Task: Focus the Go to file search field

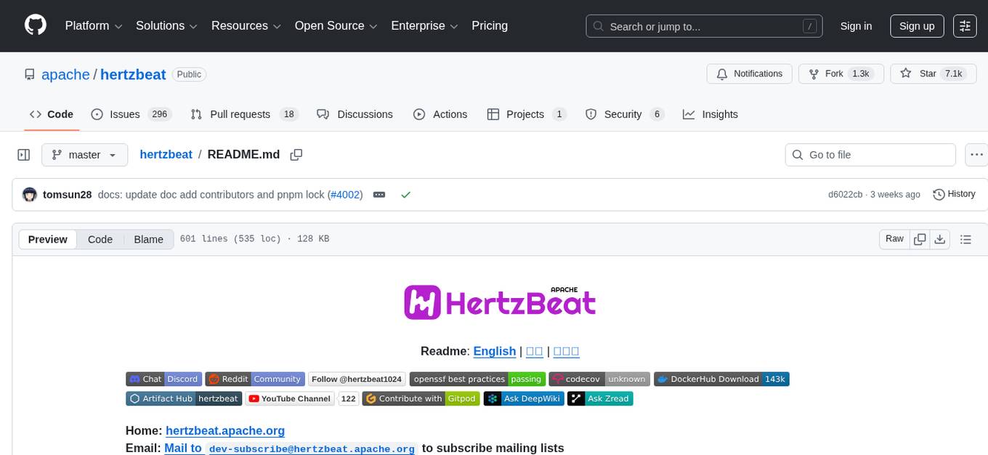Action: [x=870, y=154]
